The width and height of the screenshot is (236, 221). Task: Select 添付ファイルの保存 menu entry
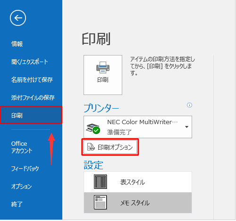[33, 97]
